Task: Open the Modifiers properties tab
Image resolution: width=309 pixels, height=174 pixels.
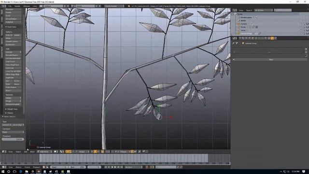Action: pos(260,38)
